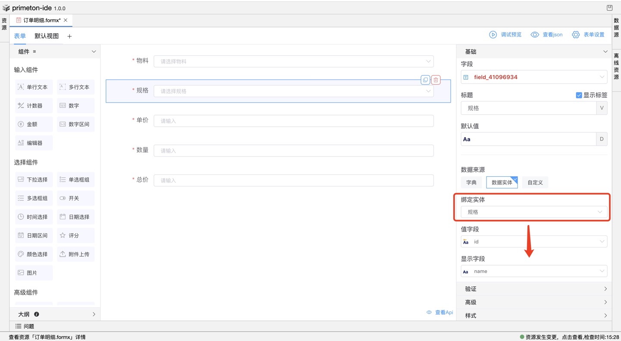
Task: Expand the 验证 section
Action: pos(534,289)
